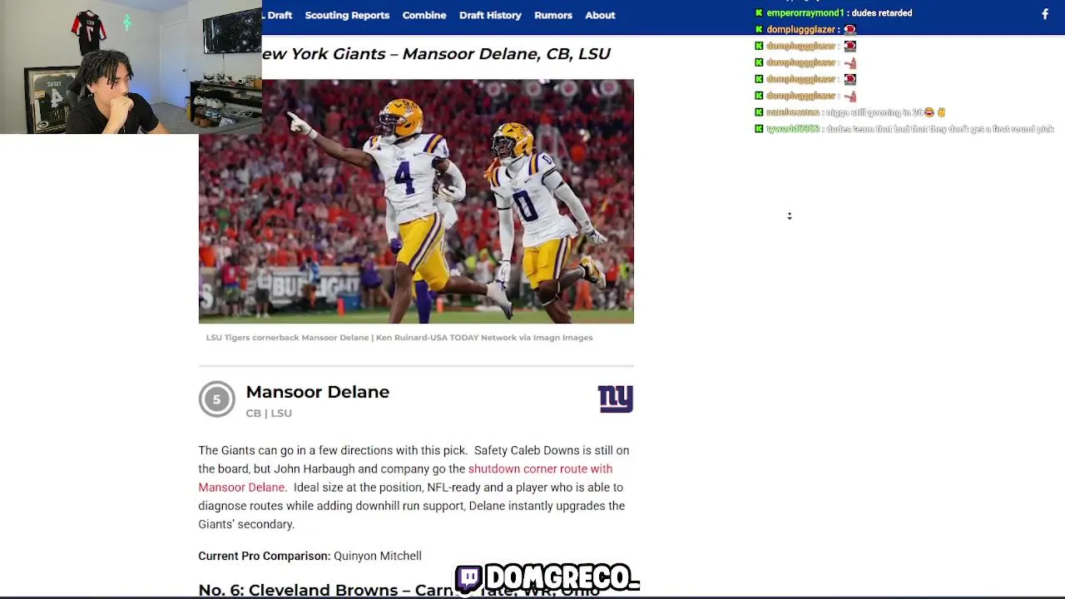Open the Draft menu item

[279, 15]
